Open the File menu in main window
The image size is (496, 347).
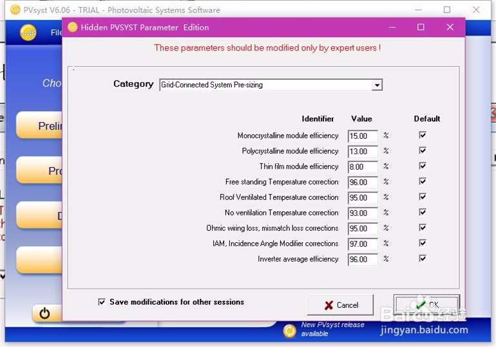pyautogui.click(x=56, y=33)
